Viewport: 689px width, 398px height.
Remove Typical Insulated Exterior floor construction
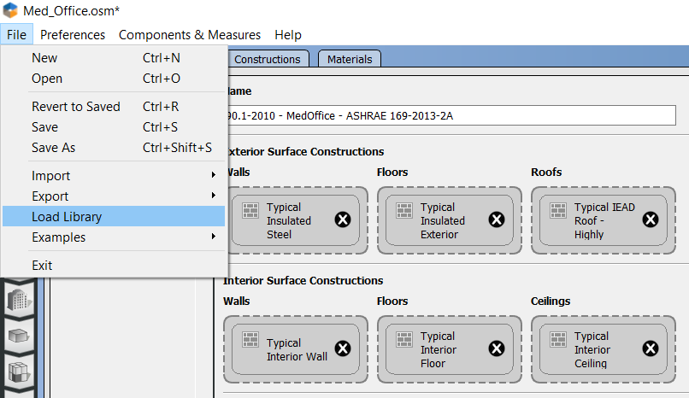(497, 219)
